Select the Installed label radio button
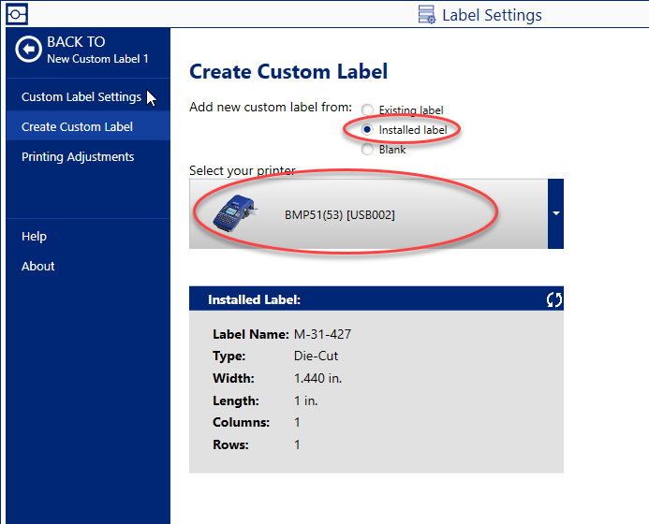 coord(368,130)
